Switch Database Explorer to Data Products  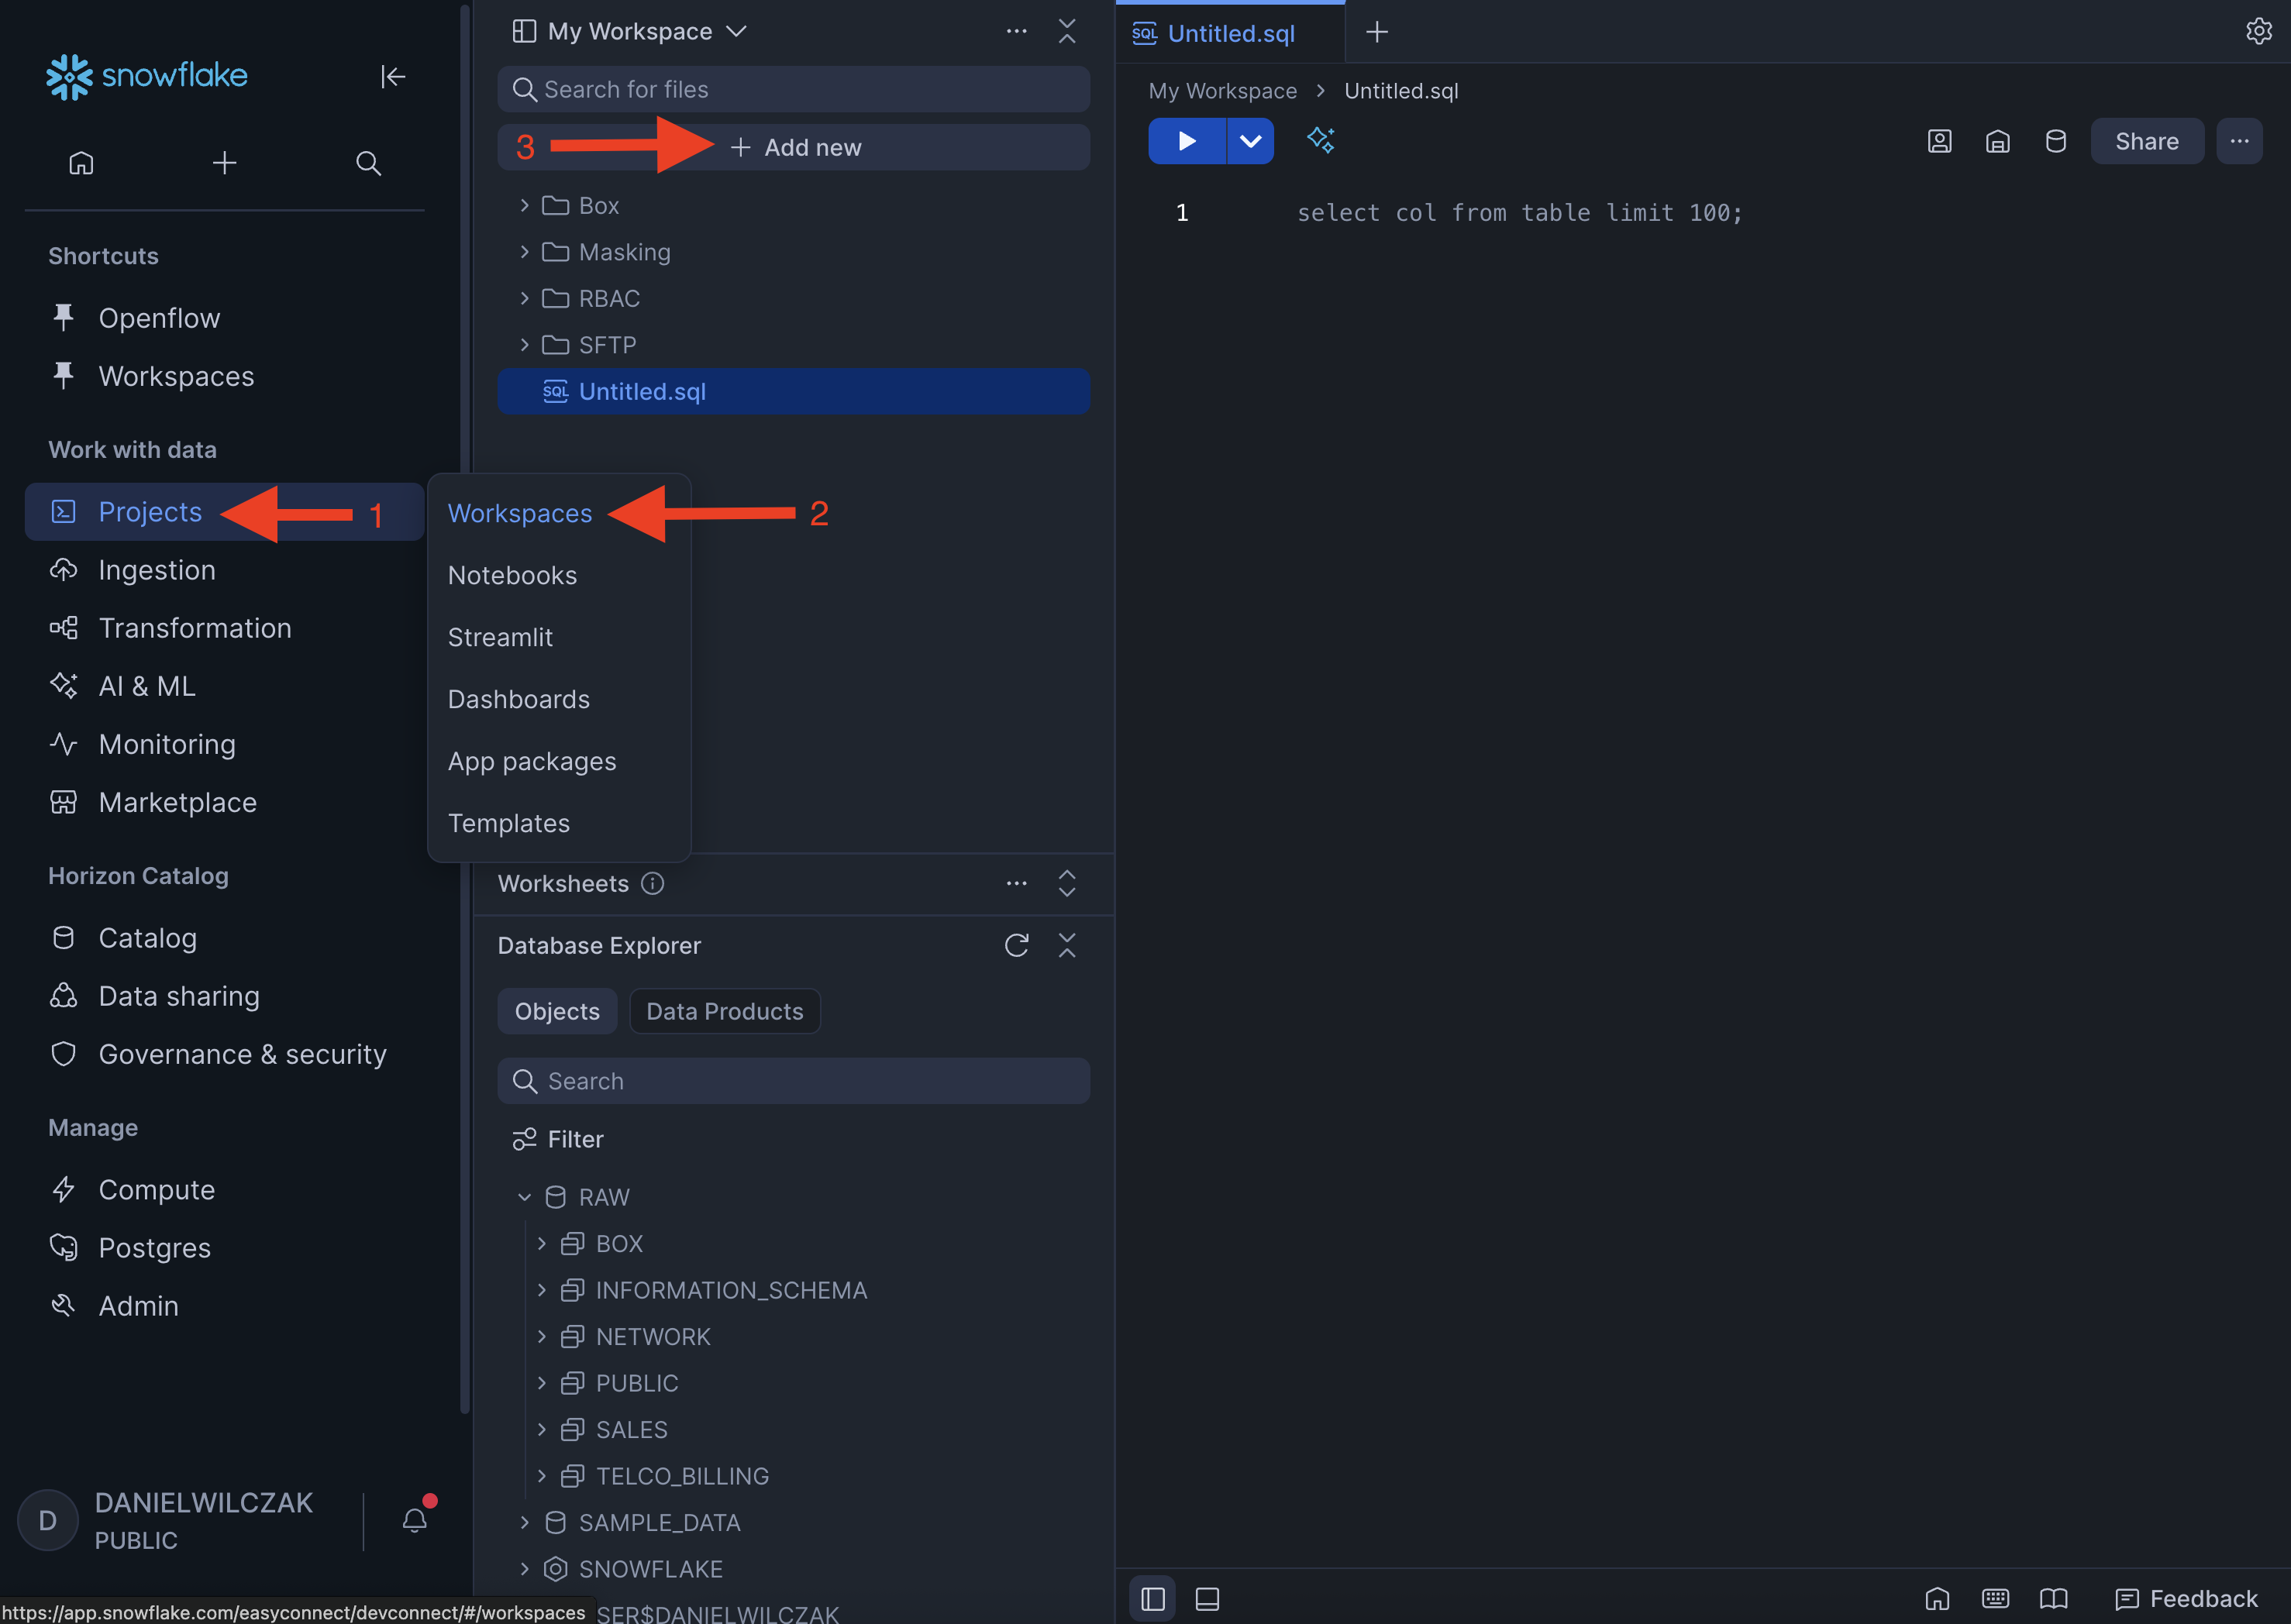(x=724, y=1011)
